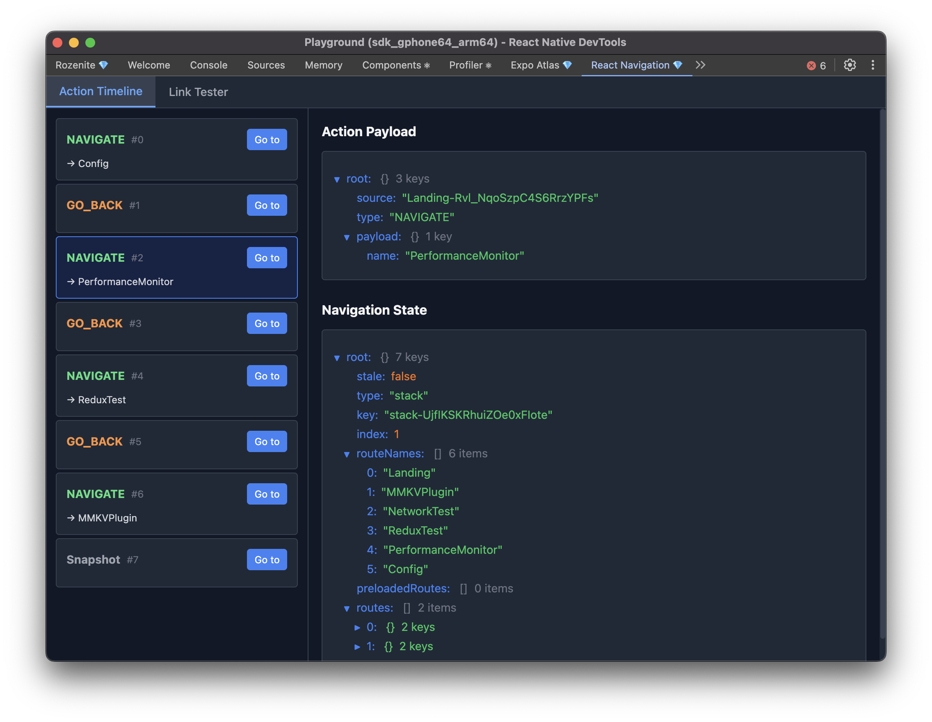Expand route 1 in the routes array
The height and width of the screenshot is (722, 932).
click(x=357, y=647)
